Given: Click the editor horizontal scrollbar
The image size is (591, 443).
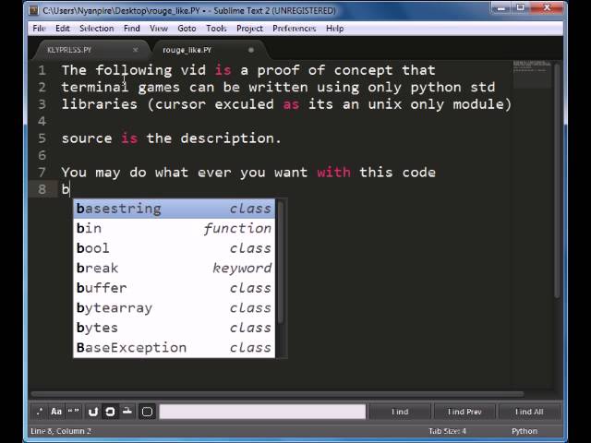Looking at the screenshot, I should 277,394.
